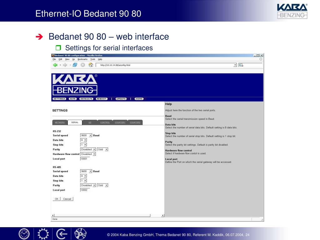320x240 pixels.
Task: Click the horizontal scrollbar right arrow
Action: [x=162, y=215]
